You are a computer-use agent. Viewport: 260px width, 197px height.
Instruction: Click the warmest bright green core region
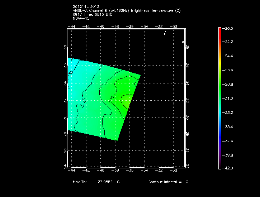point(128,100)
